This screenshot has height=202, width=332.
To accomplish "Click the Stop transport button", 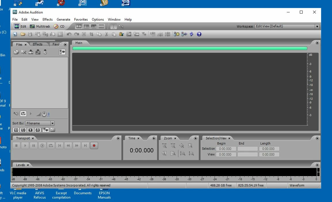I will pyautogui.click(x=16, y=145).
